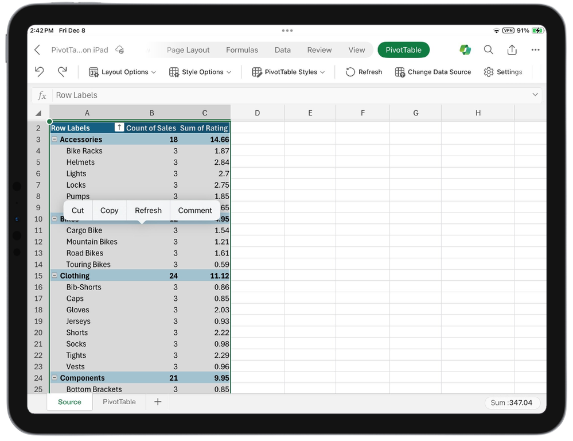Collapse the Accessories group
Image resolution: width=573 pixels, height=441 pixels.
coord(54,140)
